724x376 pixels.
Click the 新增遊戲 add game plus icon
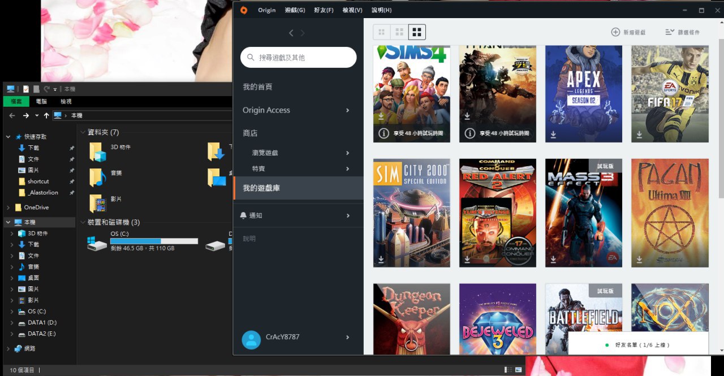[615, 32]
